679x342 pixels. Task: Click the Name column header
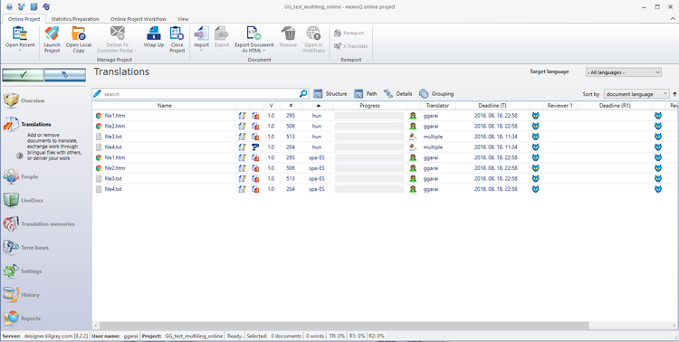tap(164, 106)
